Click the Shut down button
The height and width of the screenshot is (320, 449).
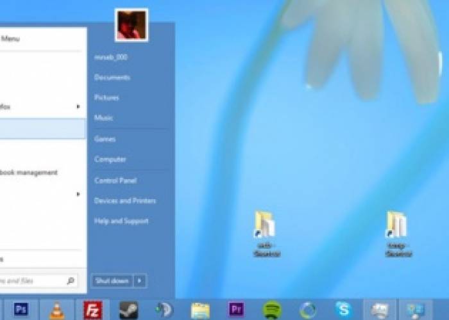(112, 281)
